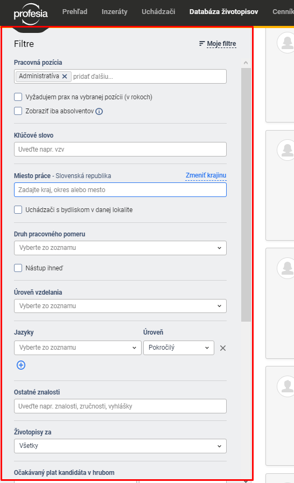Expand the Úroveň vzdelania dropdown

pos(120,306)
